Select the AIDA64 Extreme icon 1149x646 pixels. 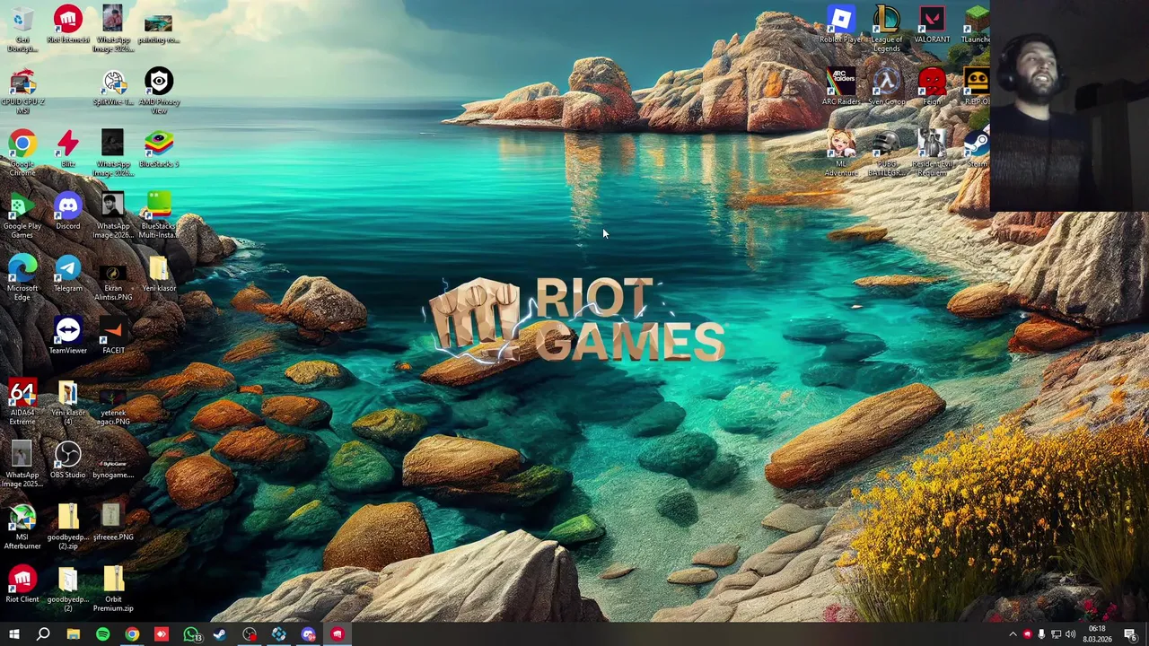(22, 402)
